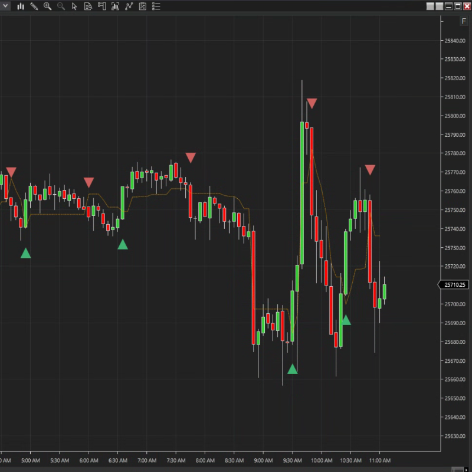Open the instrument selector dropdown arrow
This screenshot has height=472, width=472.
5,6
